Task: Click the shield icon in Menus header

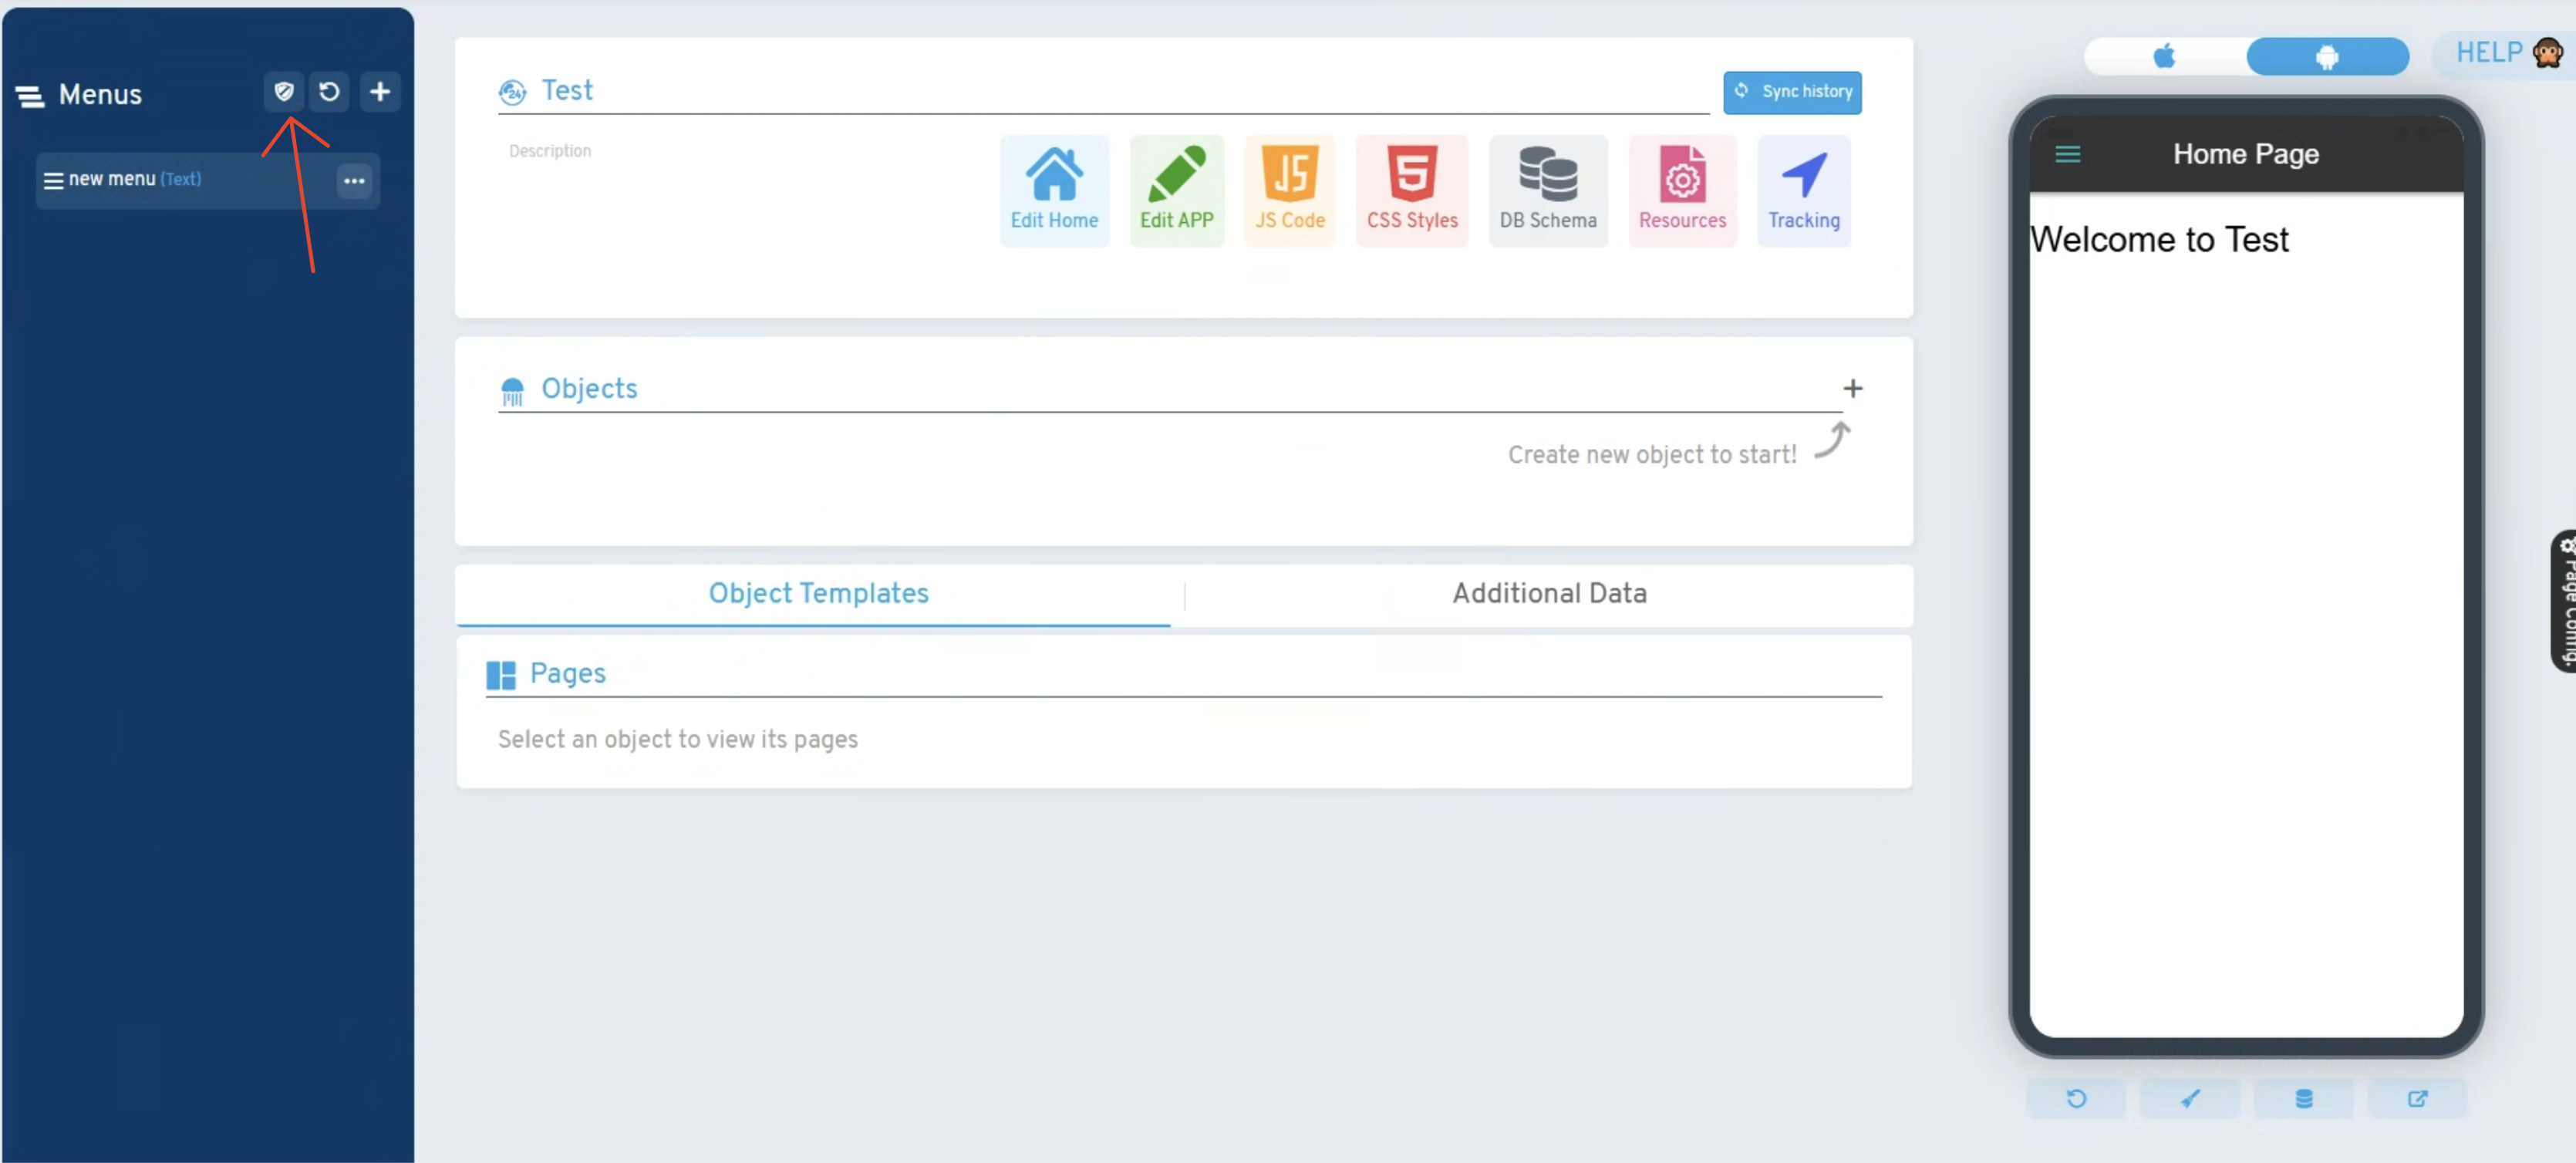Action: coord(284,92)
